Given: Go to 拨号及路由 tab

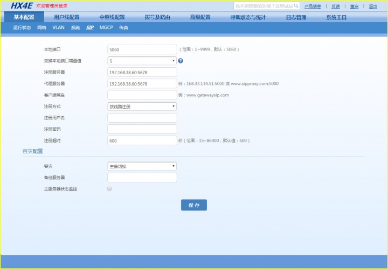Looking at the screenshot, I should click(x=157, y=17).
